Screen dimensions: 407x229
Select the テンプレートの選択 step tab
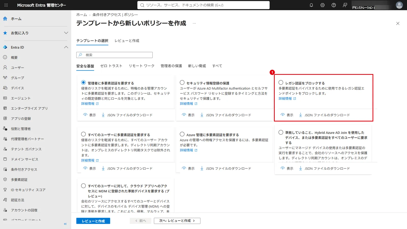pyautogui.click(x=92, y=41)
